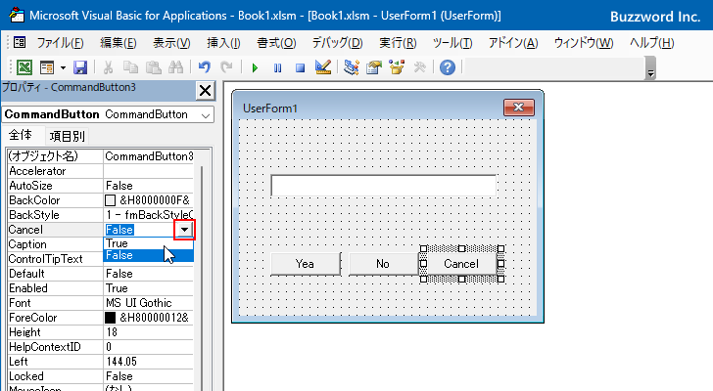Viewport: 713px width, 391px height.
Task: Select the Default property value False
Action: point(149,274)
